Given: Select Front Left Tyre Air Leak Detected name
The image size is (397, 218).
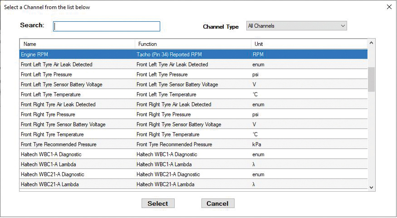Looking at the screenshot, I should (x=56, y=64).
